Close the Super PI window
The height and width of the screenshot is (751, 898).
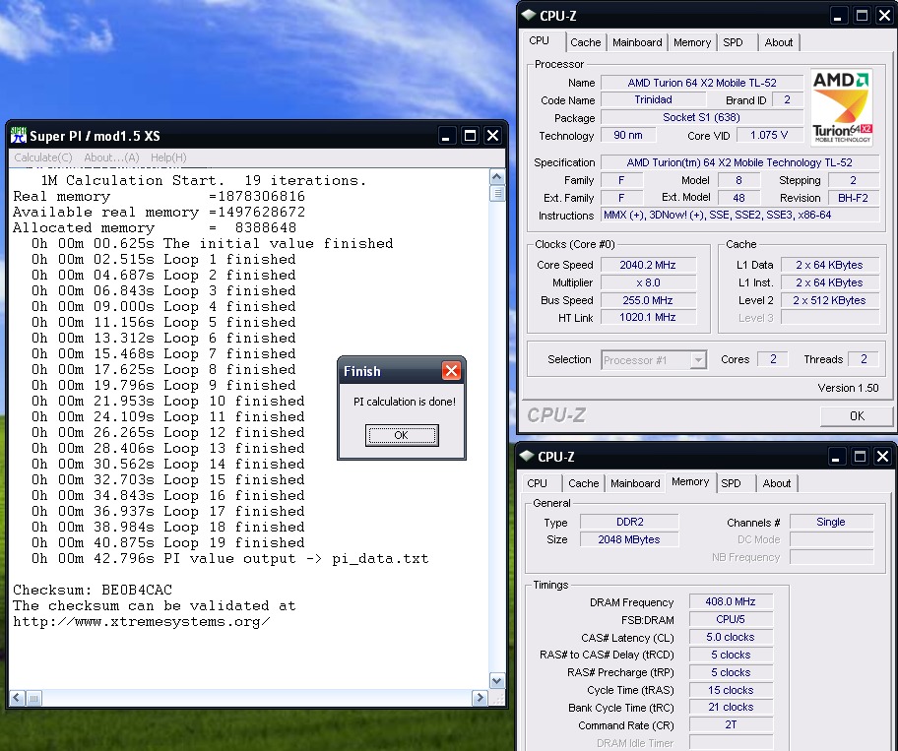[492, 136]
